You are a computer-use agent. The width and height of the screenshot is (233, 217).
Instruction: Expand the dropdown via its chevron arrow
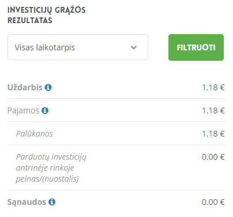[x=134, y=47]
